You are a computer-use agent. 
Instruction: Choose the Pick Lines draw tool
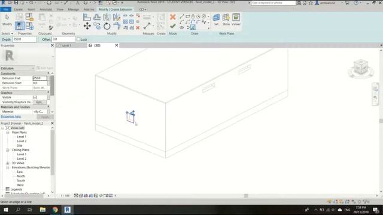pyautogui.click(x=193, y=27)
